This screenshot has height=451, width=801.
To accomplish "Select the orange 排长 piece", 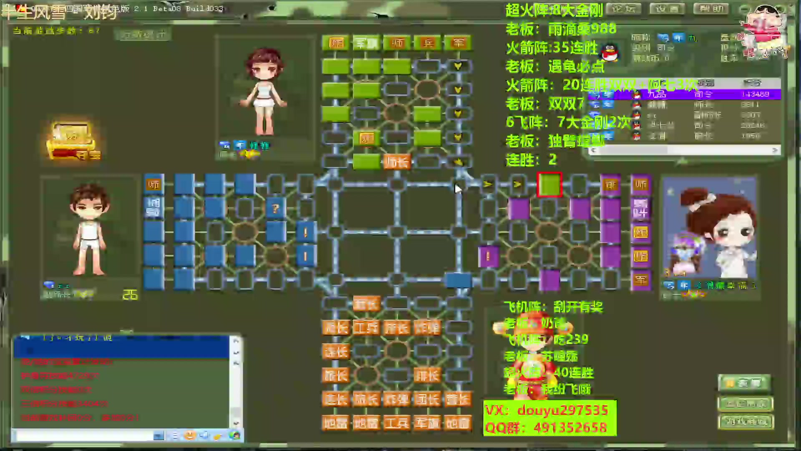I will pyautogui.click(x=427, y=375).
